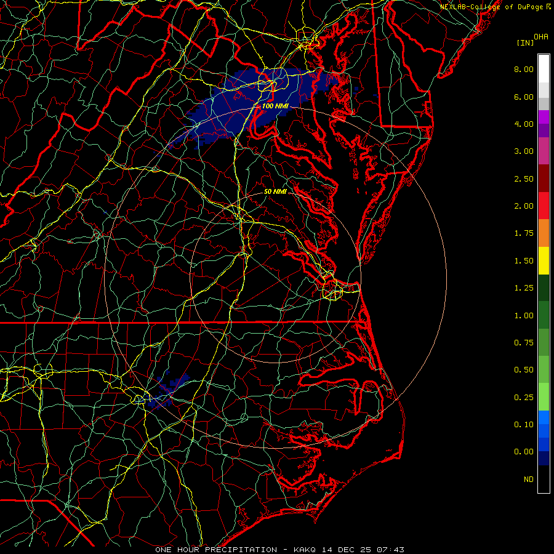Click the 1.00 legend value
Image resolution: width=554 pixels, height=554 pixels.
click(x=524, y=316)
